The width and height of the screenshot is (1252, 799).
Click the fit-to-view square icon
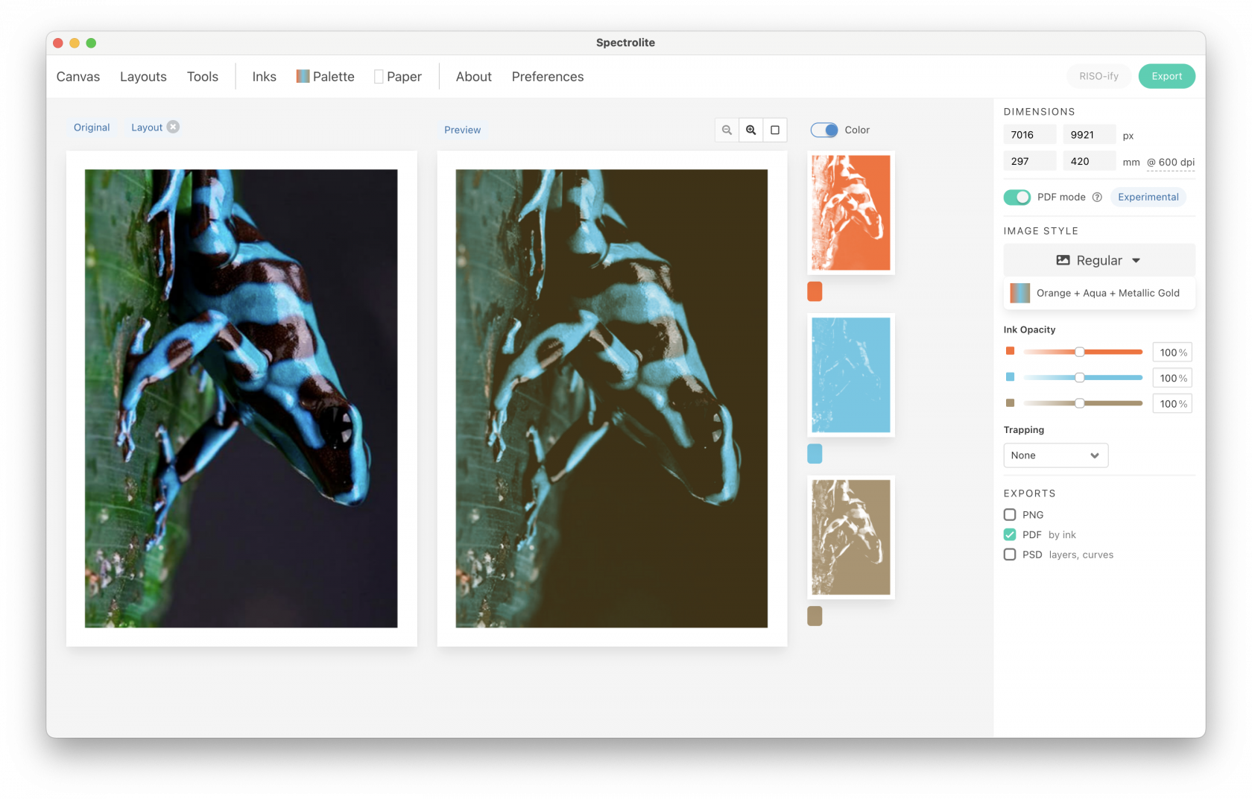click(x=775, y=130)
